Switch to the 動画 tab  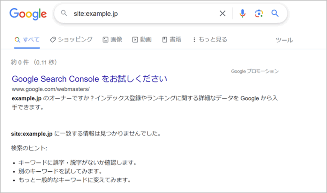tap(146, 40)
